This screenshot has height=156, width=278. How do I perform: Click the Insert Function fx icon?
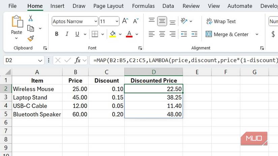[78, 60]
